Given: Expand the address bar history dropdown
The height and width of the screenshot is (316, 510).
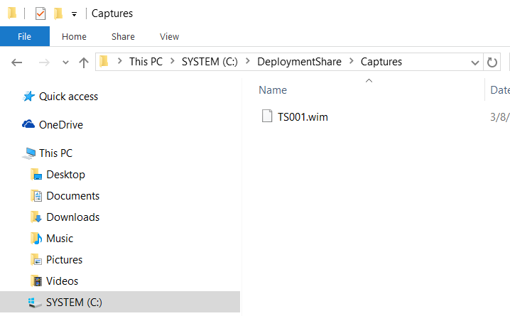Looking at the screenshot, I should click(475, 62).
